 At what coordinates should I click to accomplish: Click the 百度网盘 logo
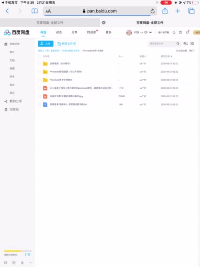click(x=17, y=32)
